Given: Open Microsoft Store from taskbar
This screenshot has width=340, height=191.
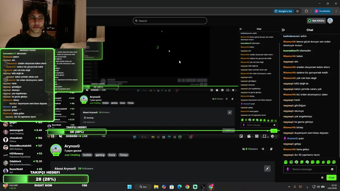Looking at the screenshot, I should pyautogui.click(x=172, y=187).
